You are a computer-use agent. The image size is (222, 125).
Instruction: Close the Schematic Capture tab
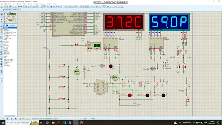coord(18,10)
